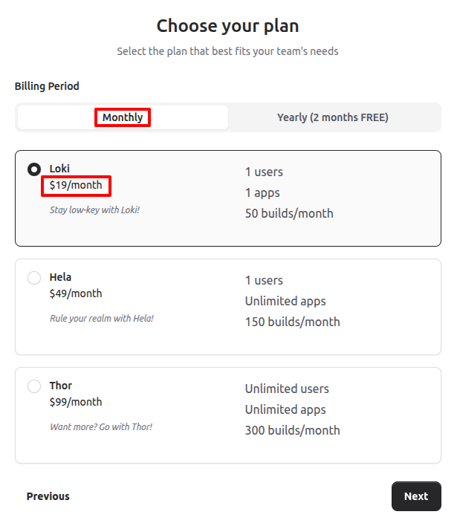Click the Hela plan name
This screenshot has height=526, width=457.
(60, 277)
